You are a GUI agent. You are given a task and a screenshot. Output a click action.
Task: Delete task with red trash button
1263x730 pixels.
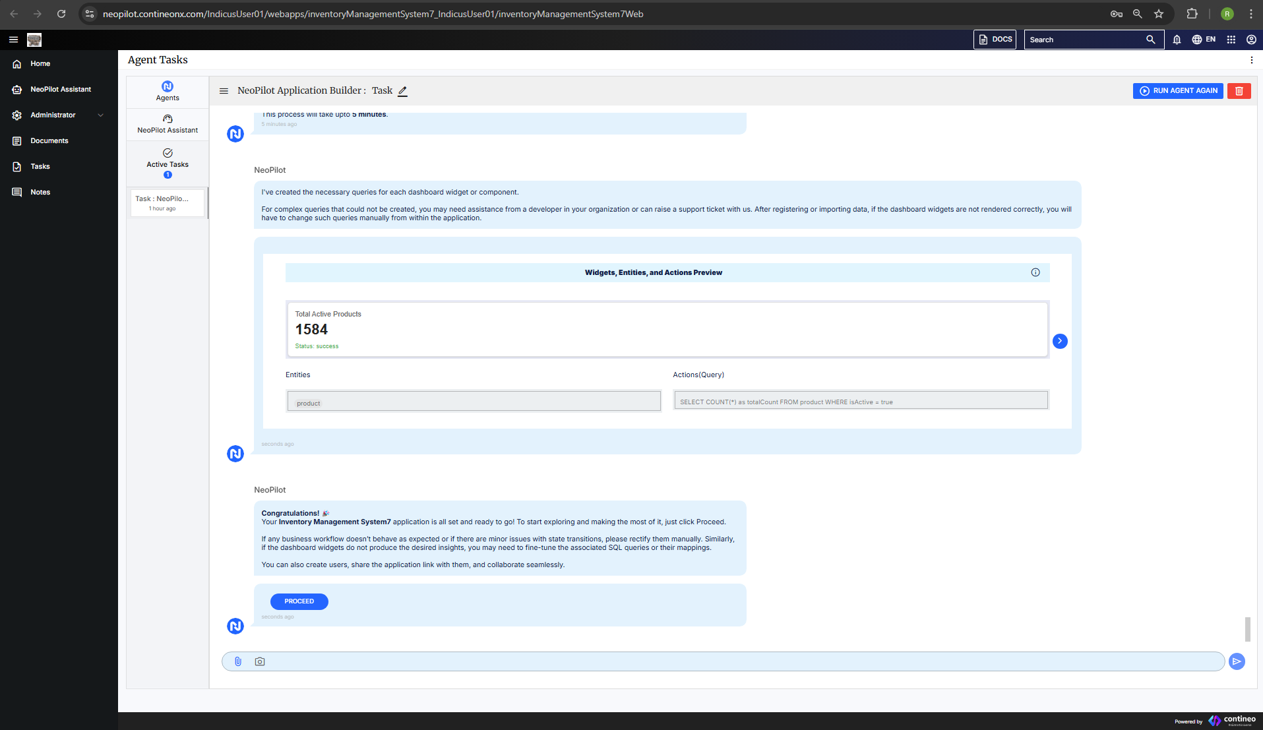point(1239,91)
